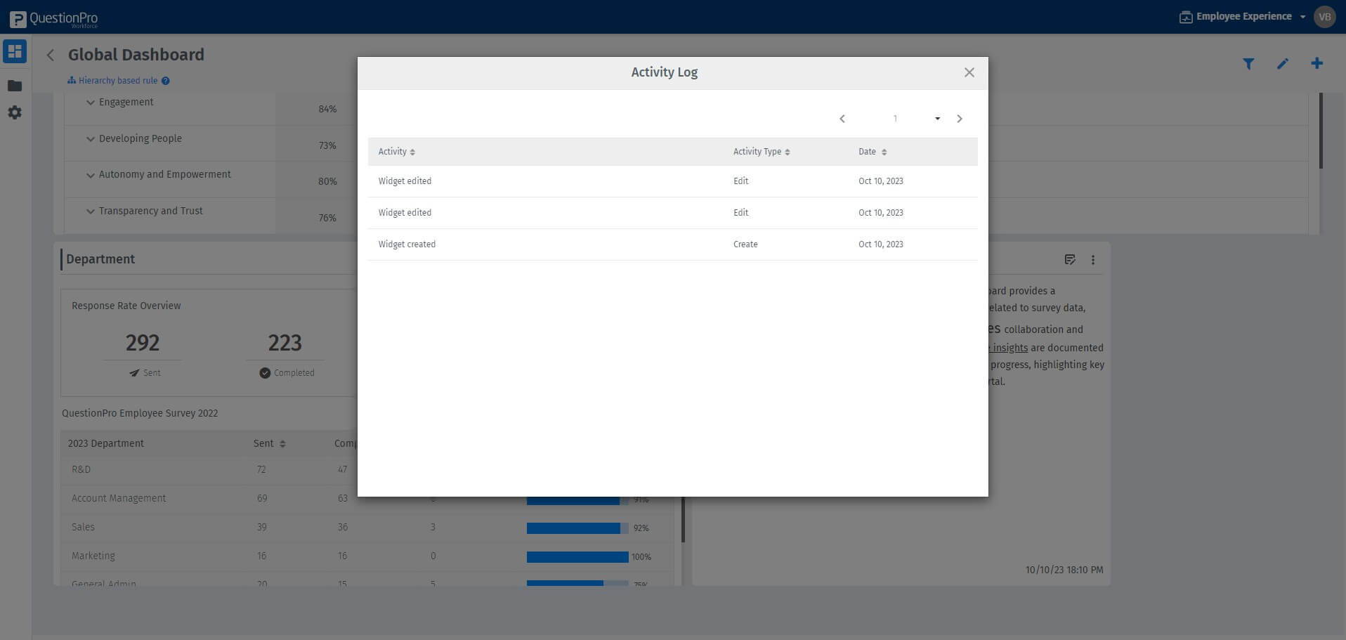Toggle sorting on the Date column
Screen dimensions: 1346x640
[x=884, y=151]
